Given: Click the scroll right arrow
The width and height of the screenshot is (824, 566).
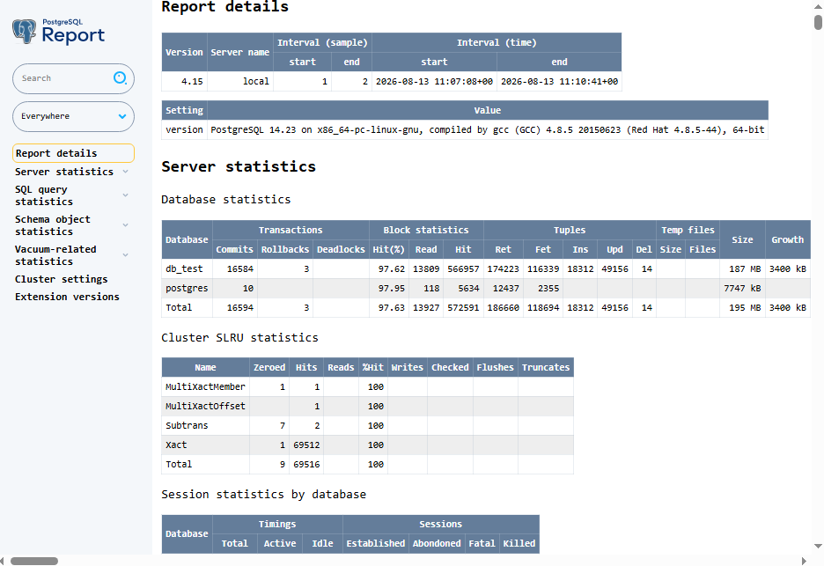Looking at the screenshot, I should (804, 561).
